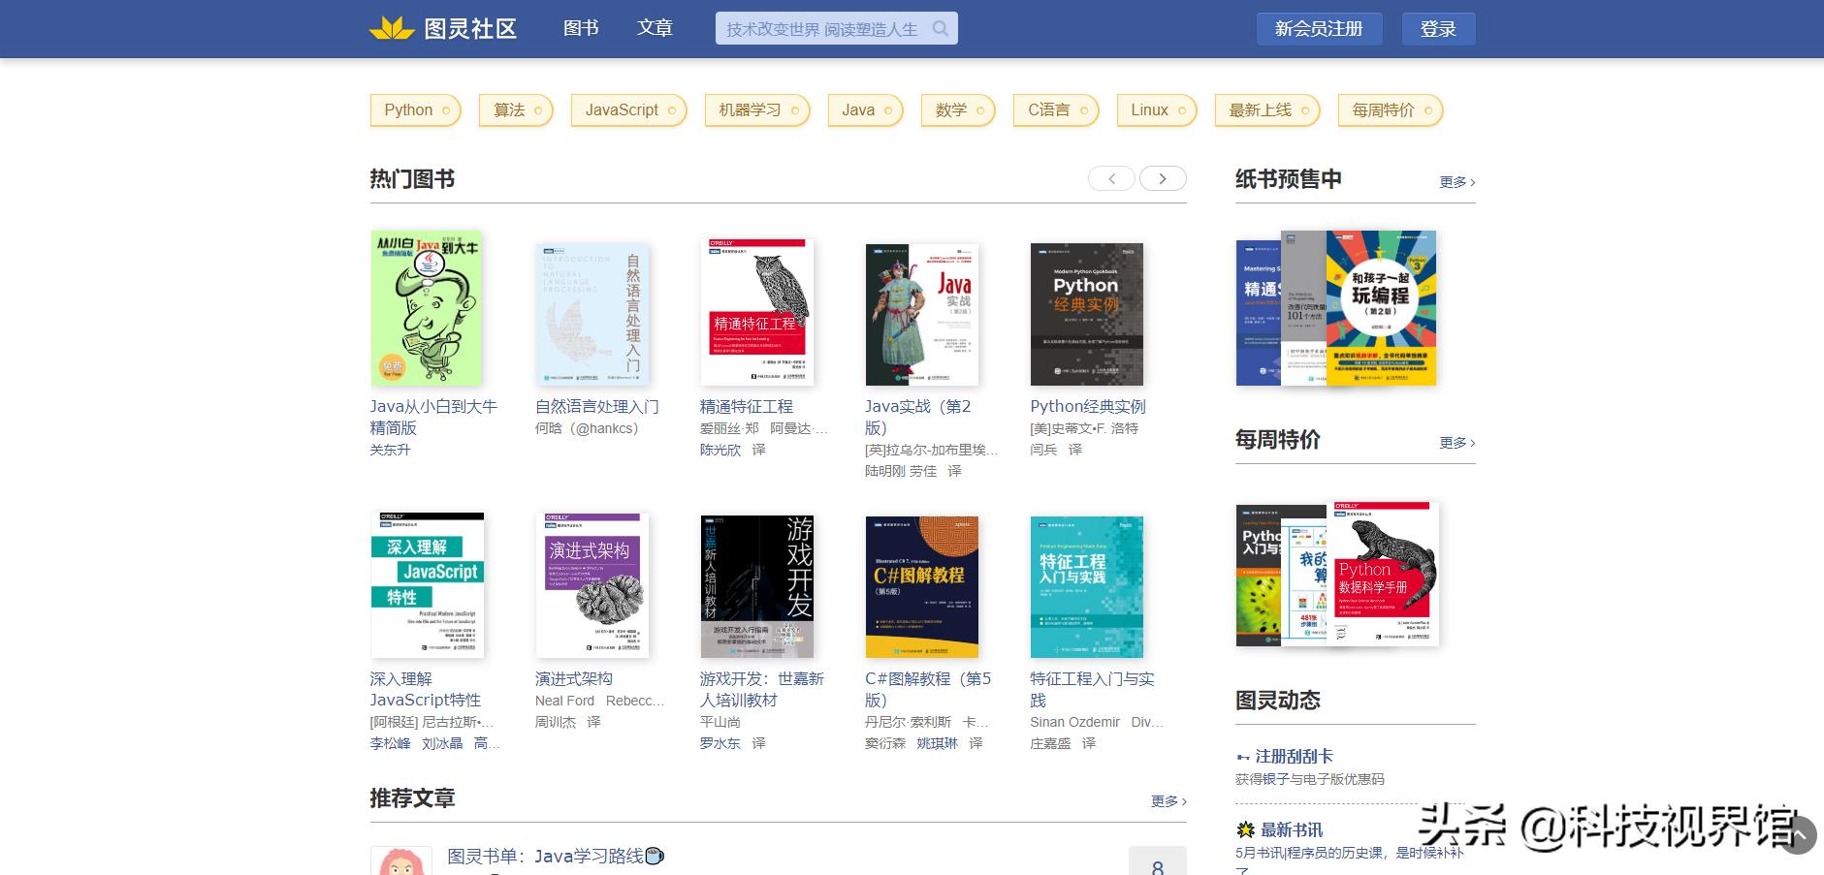Open 精通特征工程 book cover
Viewport: 1824px width, 875px height.
[x=756, y=312]
